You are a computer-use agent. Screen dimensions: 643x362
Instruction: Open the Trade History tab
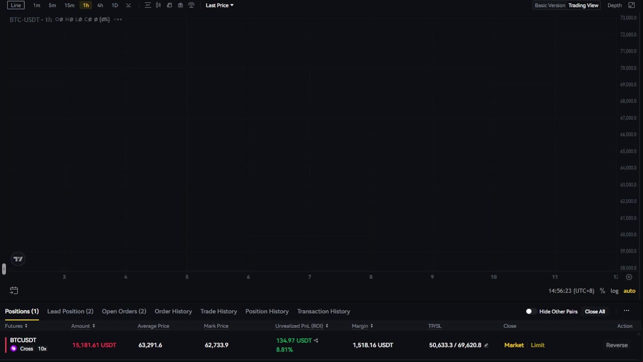click(219, 311)
